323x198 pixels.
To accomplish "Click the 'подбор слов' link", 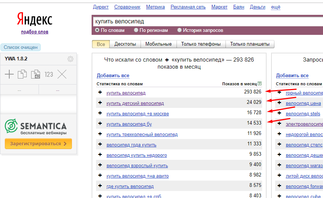I will point(34,32).
